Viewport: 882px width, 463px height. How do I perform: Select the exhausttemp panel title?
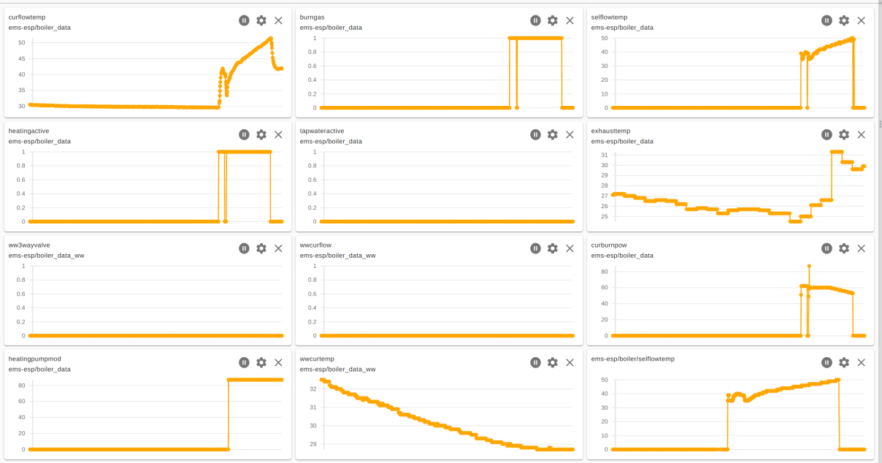pyautogui.click(x=610, y=131)
